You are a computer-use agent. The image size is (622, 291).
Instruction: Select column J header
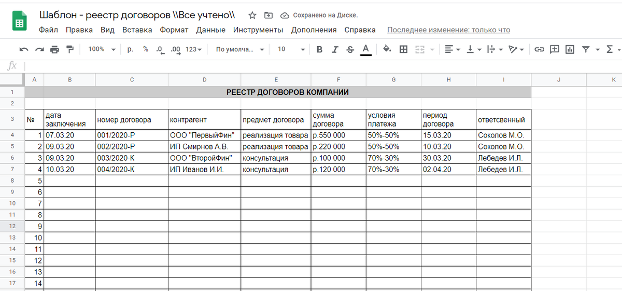tap(559, 79)
